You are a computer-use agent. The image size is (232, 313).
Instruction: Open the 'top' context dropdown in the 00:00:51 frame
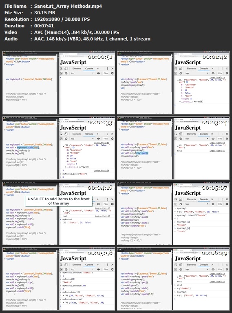[82, 73]
